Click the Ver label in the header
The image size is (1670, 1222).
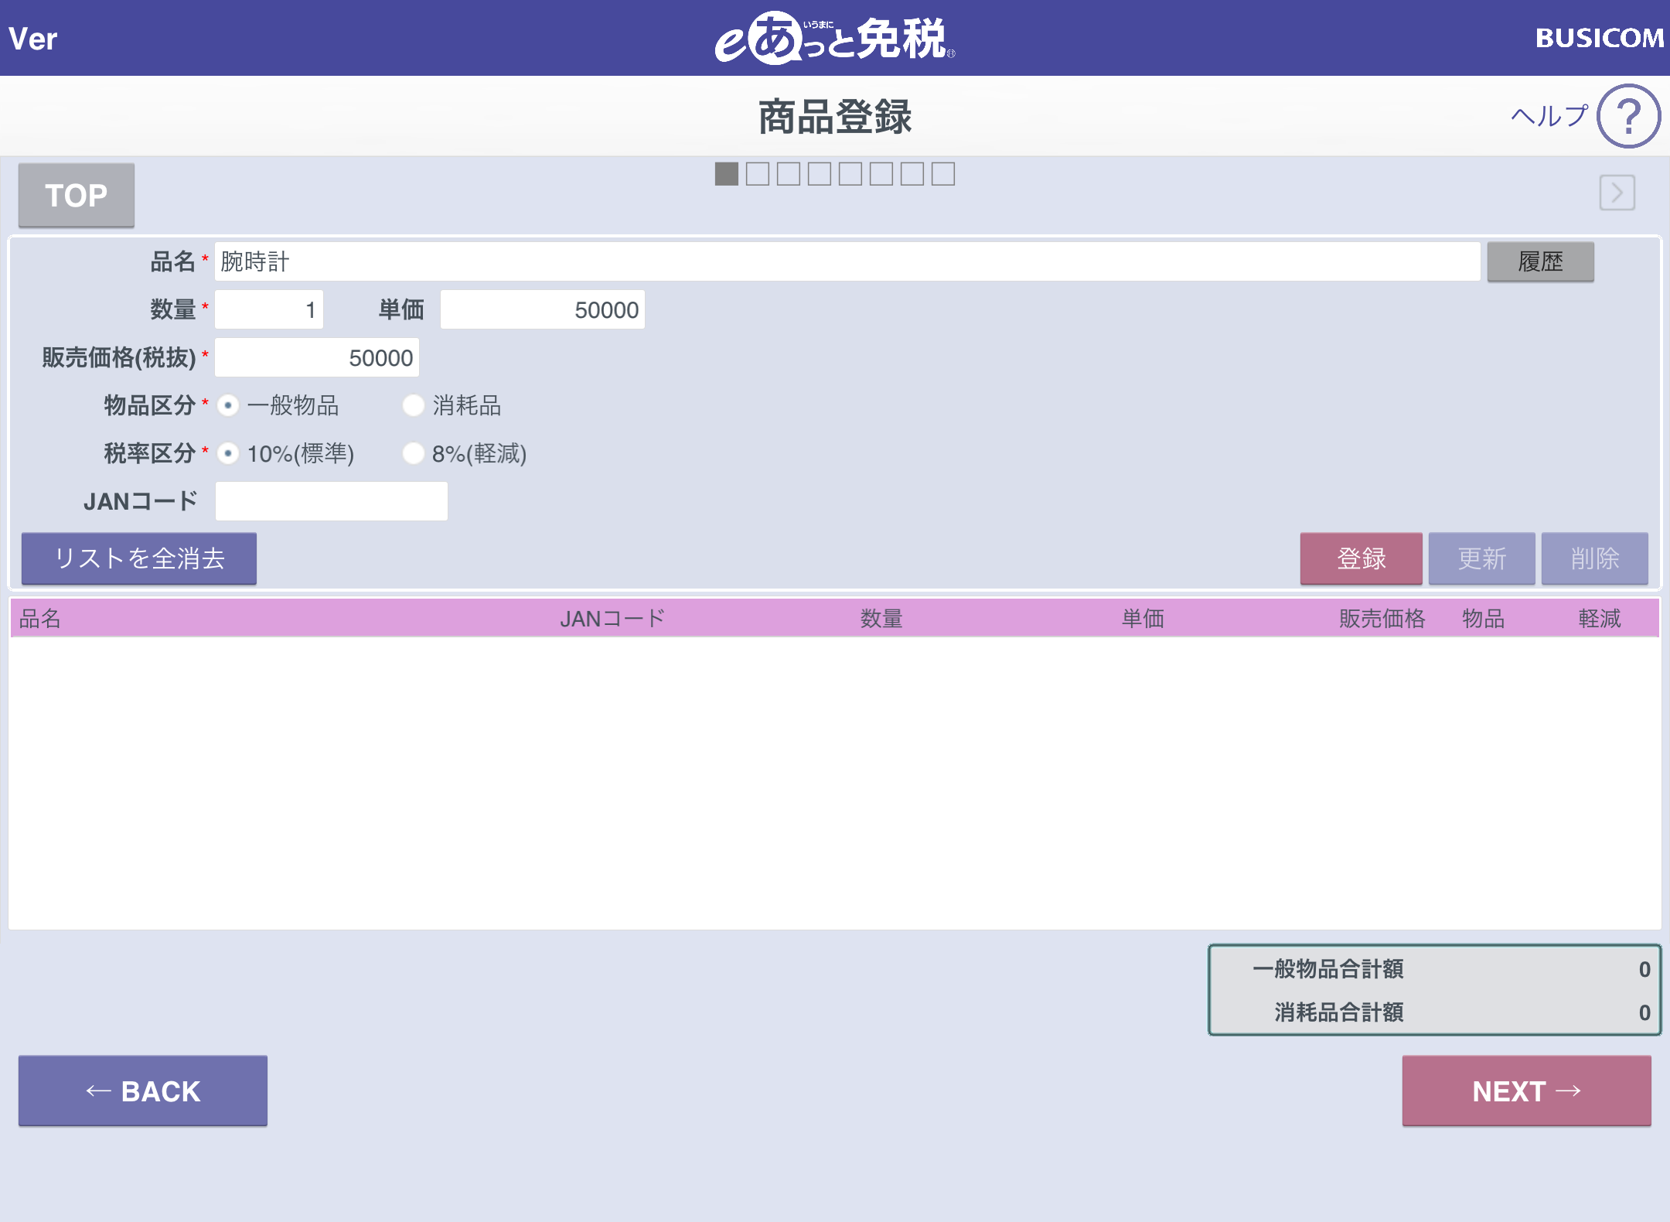click(x=33, y=39)
